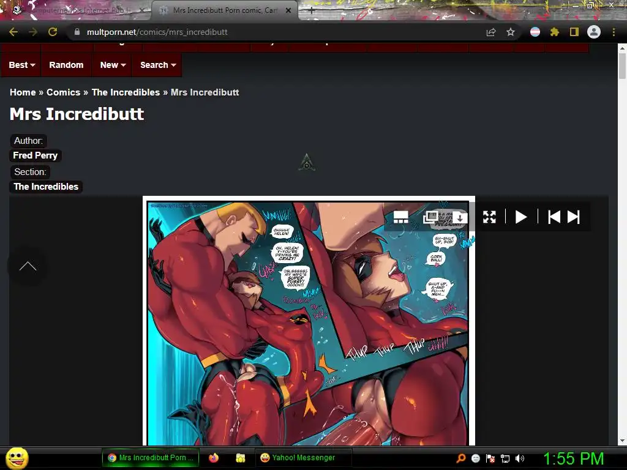
Task: Open the Fred Perry author link
Action: (35, 155)
